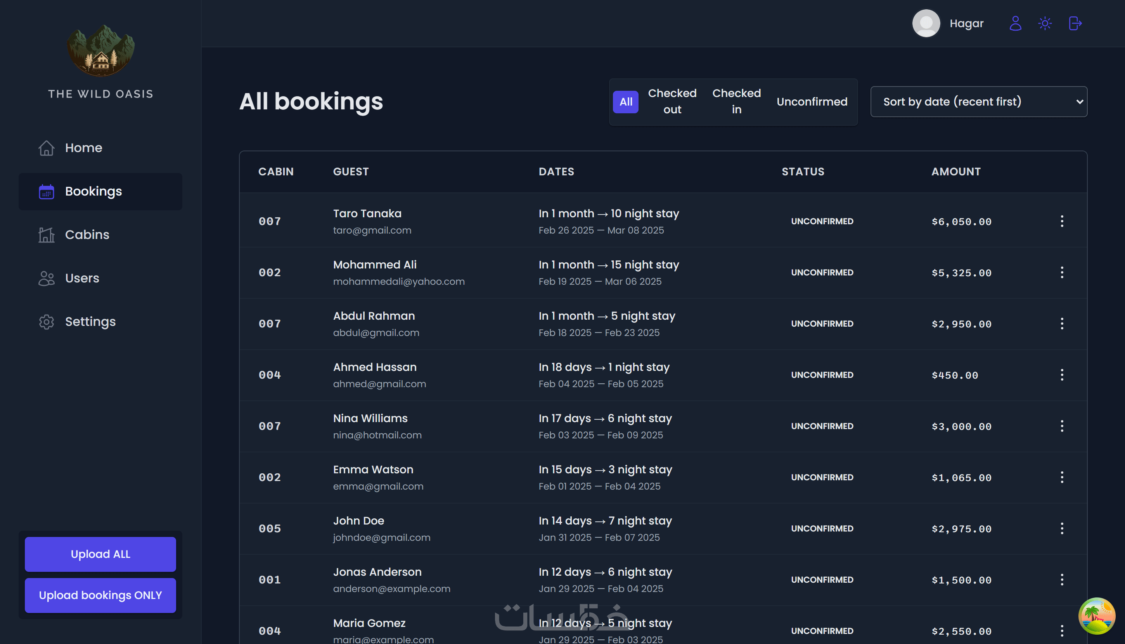1125x644 pixels.
Task: Toggle light mode with the sun icon
Action: click(x=1045, y=23)
